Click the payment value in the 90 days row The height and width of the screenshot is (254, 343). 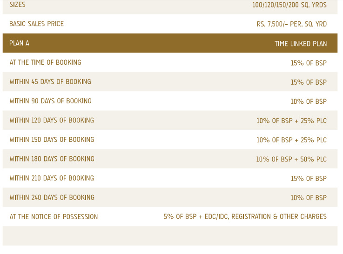coord(309,101)
